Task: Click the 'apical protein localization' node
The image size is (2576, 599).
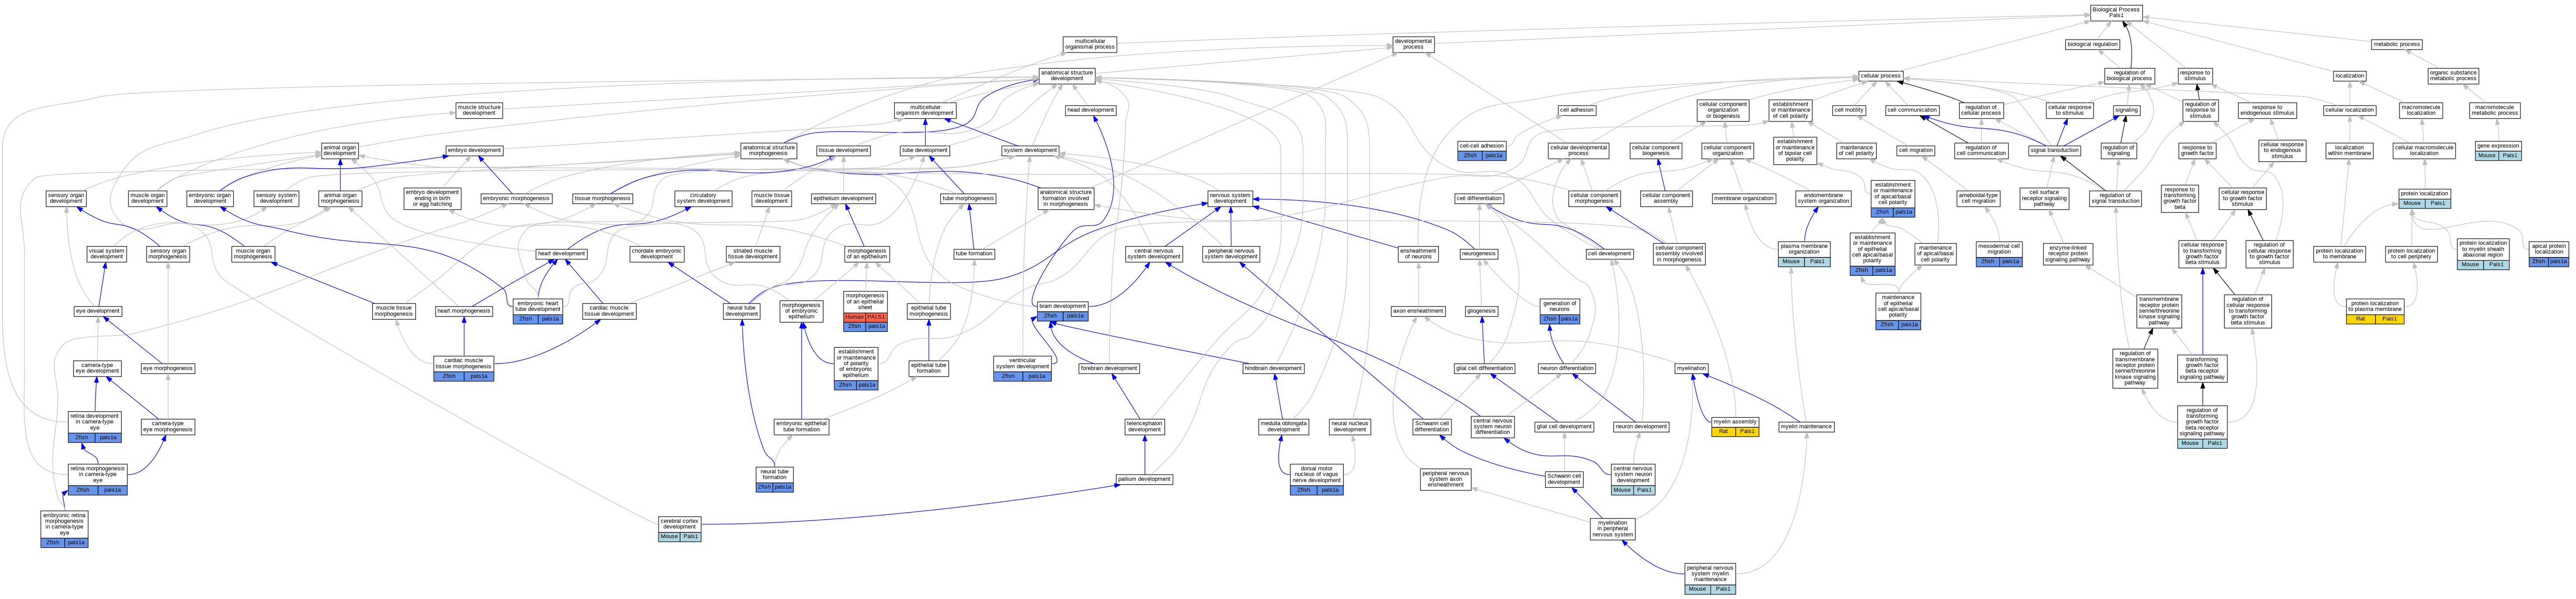Action: [x=2549, y=254]
